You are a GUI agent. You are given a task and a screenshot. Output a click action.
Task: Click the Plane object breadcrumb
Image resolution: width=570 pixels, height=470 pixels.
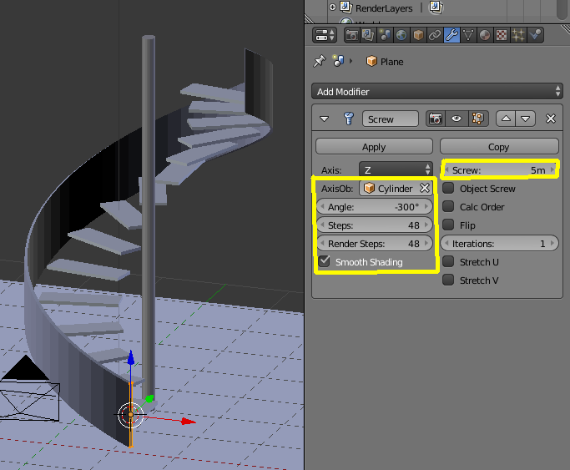tap(385, 62)
